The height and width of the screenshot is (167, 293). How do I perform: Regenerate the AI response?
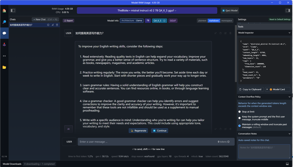coord(138,131)
